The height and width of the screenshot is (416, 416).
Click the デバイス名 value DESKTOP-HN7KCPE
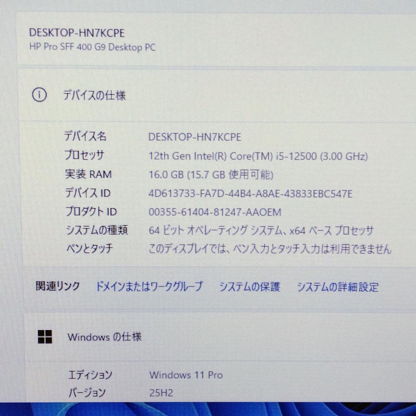tap(195, 137)
